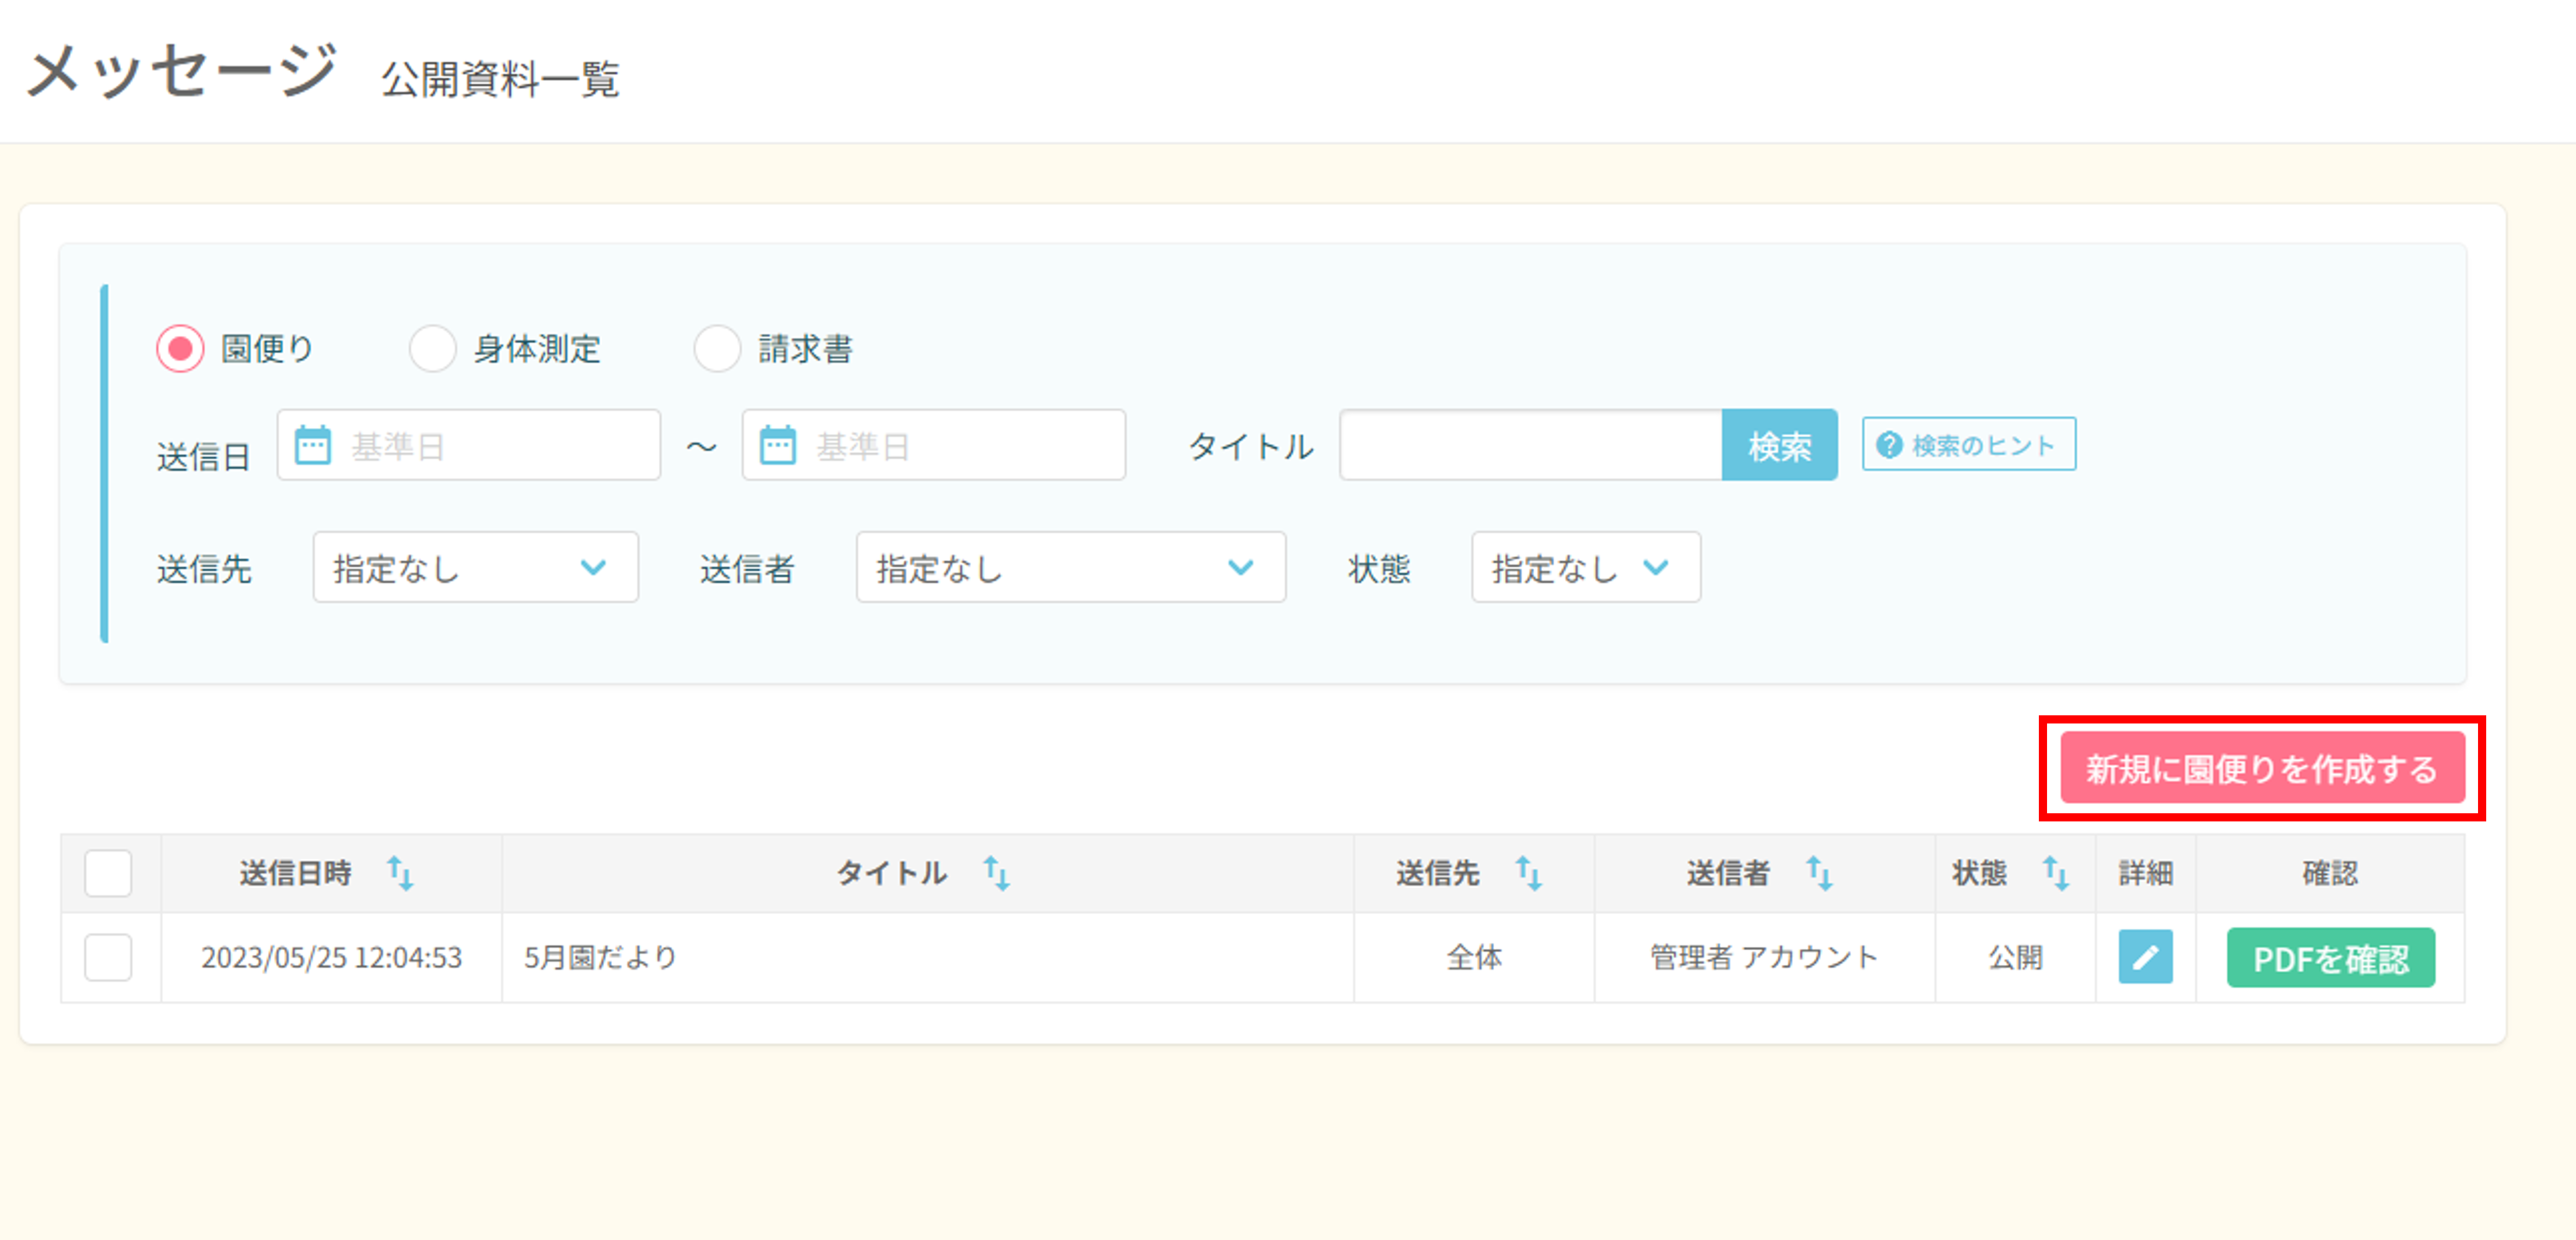The image size is (2576, 1240).
Task: Click the メッセージ page heading
Action: coord(181,71)
